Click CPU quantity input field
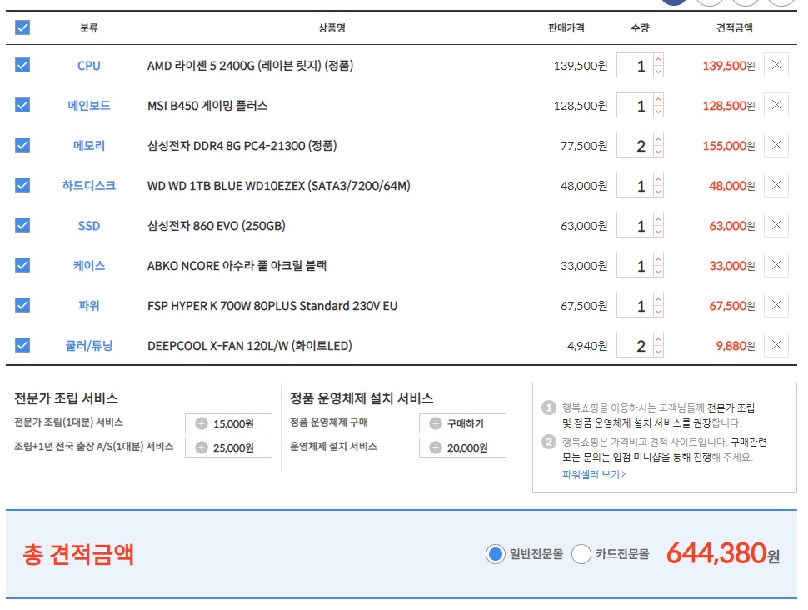This screenshot has width=808, height=610. point(635,66)
